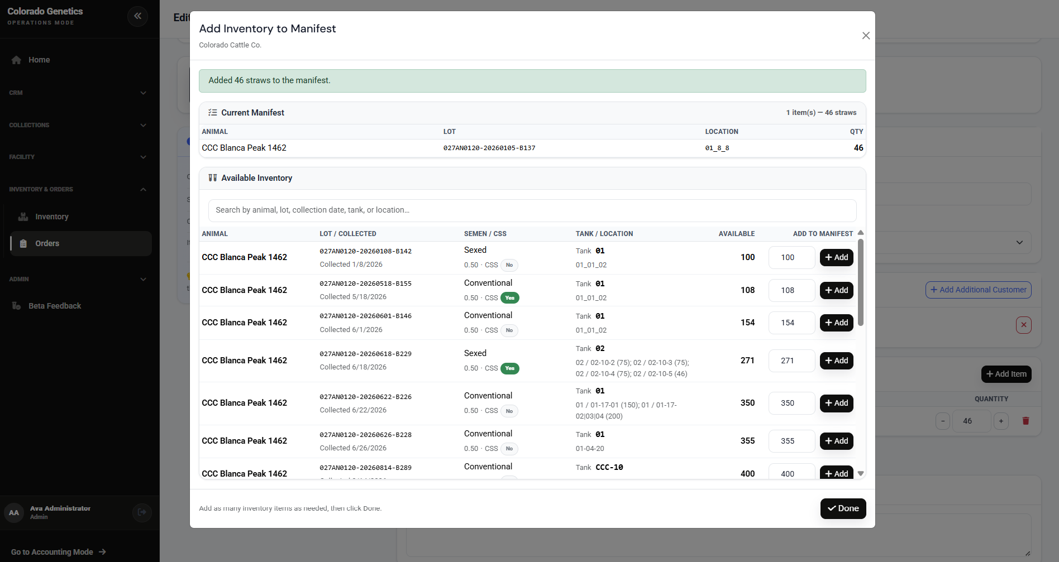The height and width of the screenshot is (562, 1059).
Task: Click the AA user avatar
Action: (14, 512)
